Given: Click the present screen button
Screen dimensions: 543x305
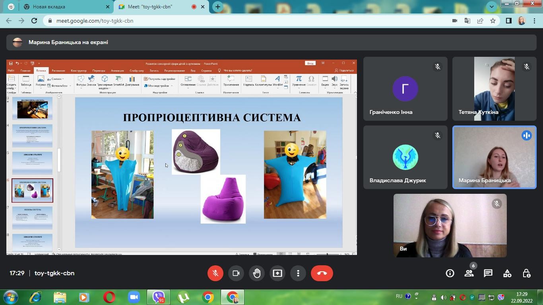Looking at the screenshot, I should [277, 273].
